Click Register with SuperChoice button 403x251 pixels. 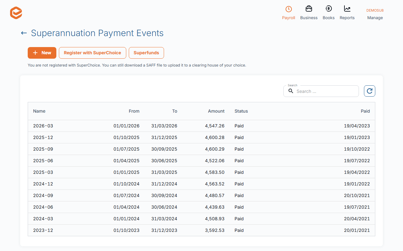[93, 53]
